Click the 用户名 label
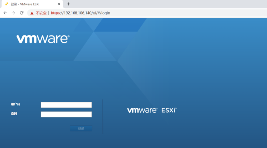Image resolution: width=267 pixels, height=148 pixels. [15, 104]
